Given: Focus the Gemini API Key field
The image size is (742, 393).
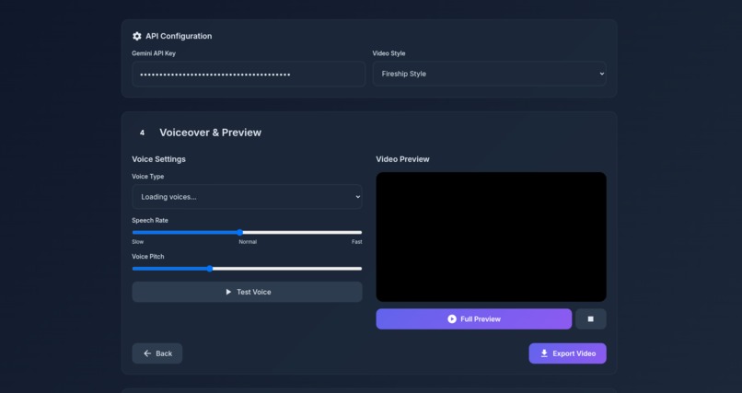Looking at the screenshot, I should coord(249,74).
